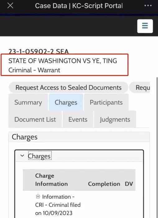Image resolution: width=158 pixels, height=218 pixels.
Task: Collapse the Charges section chevron
Action: click(22, 156)
